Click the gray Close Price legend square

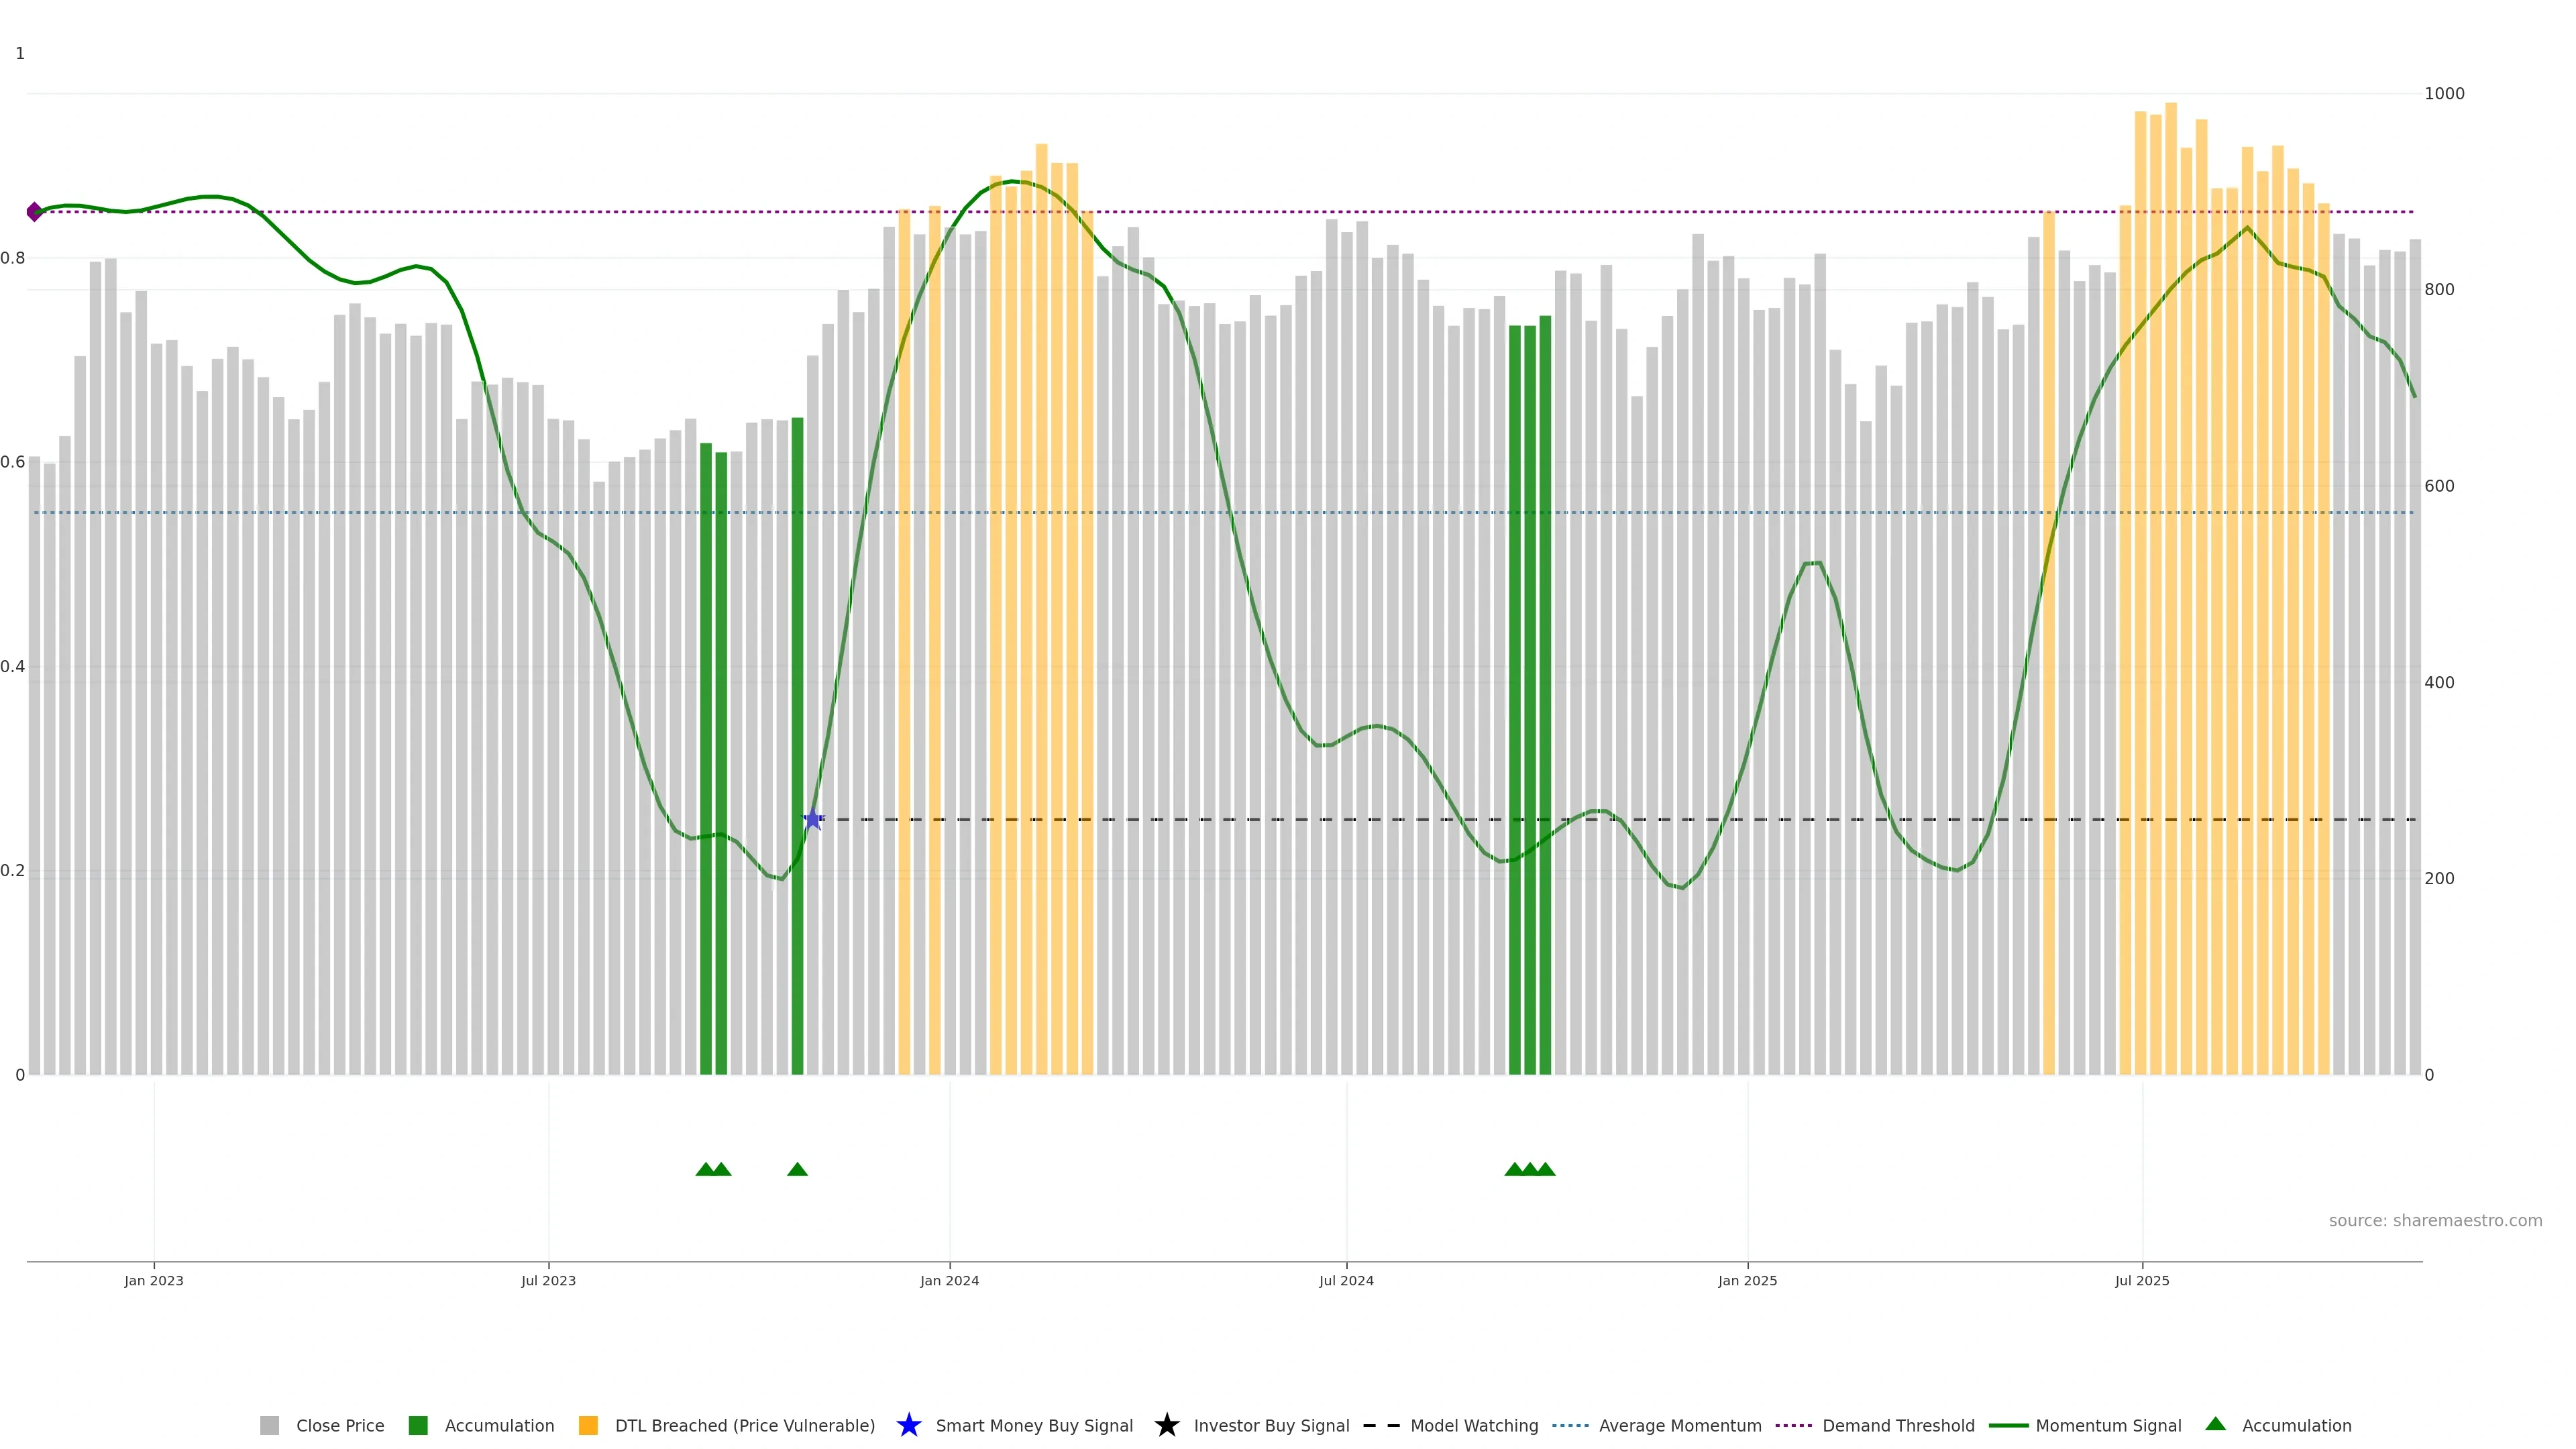tap(269, 1425)
